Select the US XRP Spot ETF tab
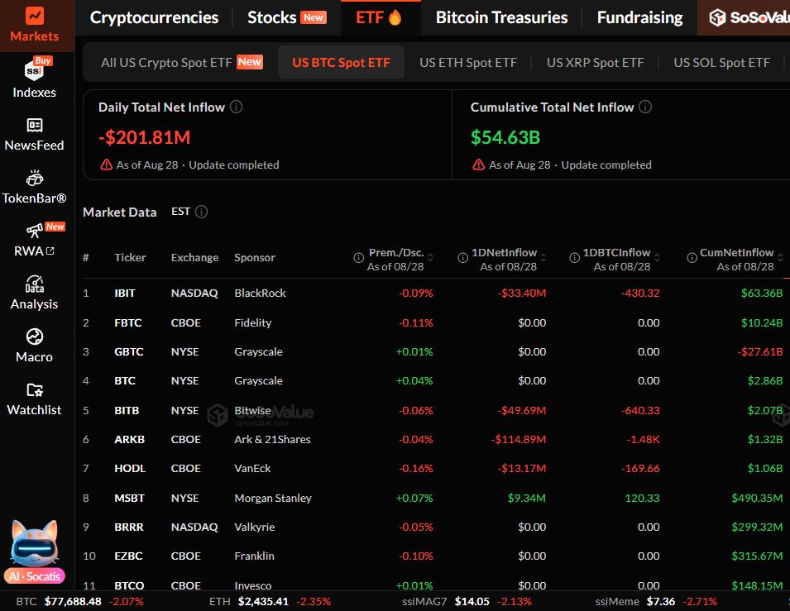The image size is (790, 611). click(x=595, y=63)
